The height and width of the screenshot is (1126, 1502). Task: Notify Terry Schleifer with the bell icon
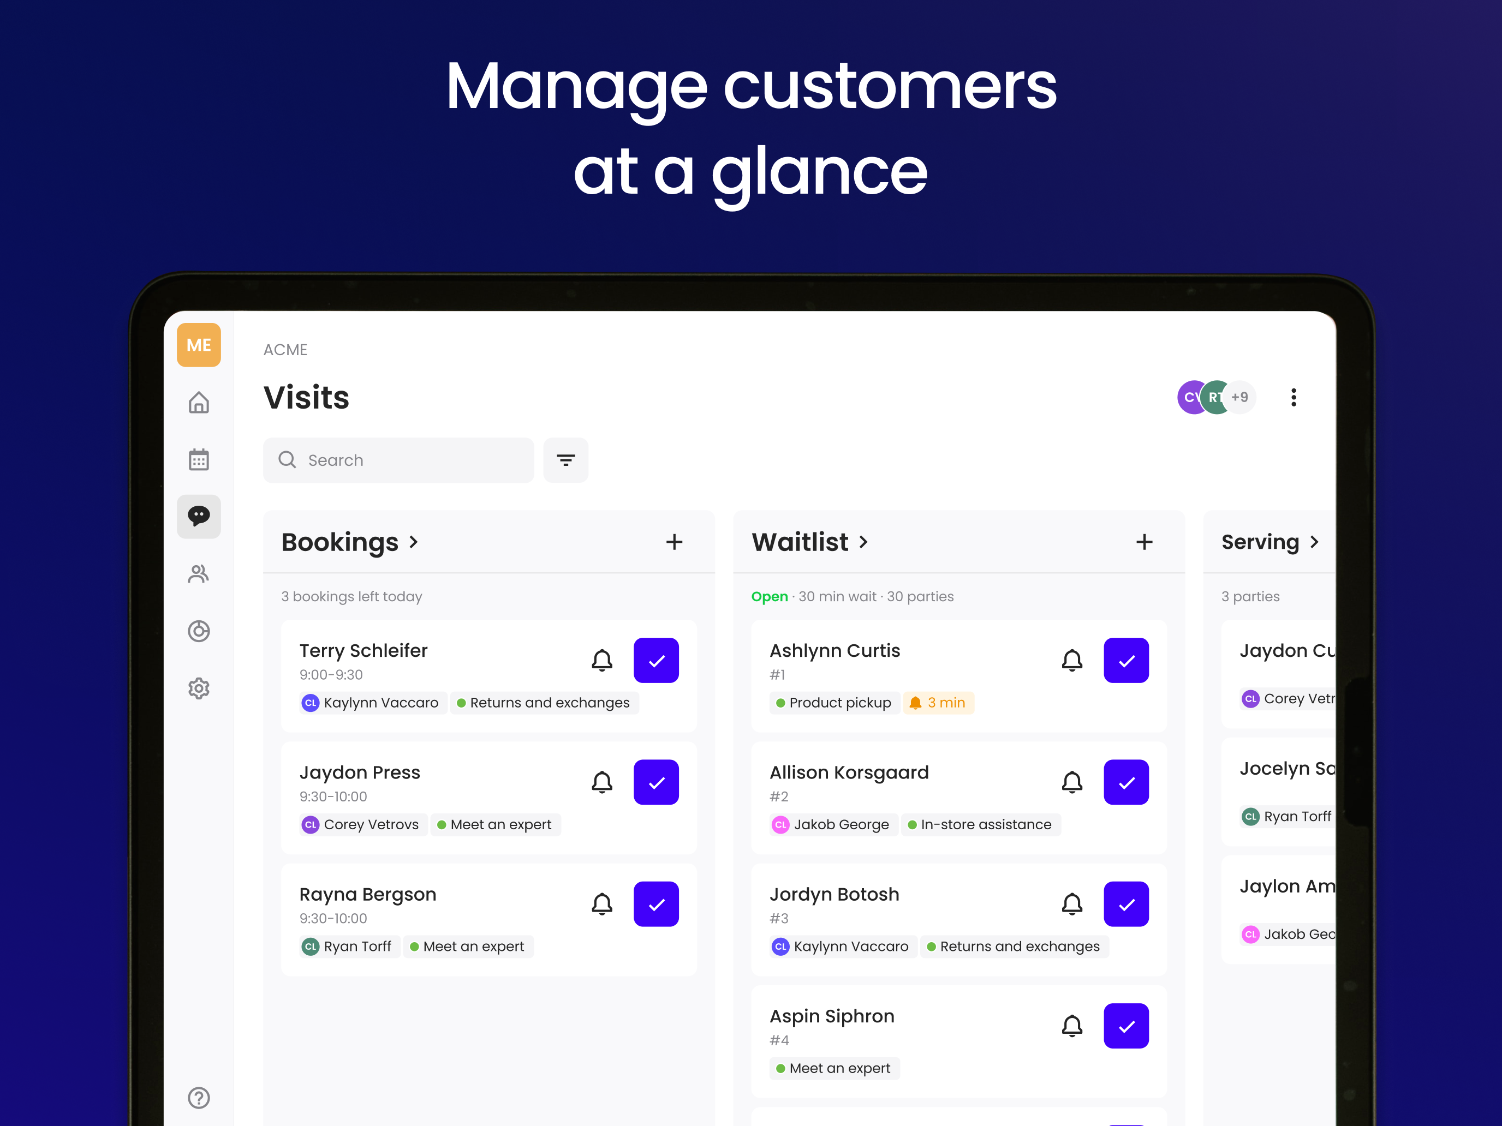click(601, 661)
